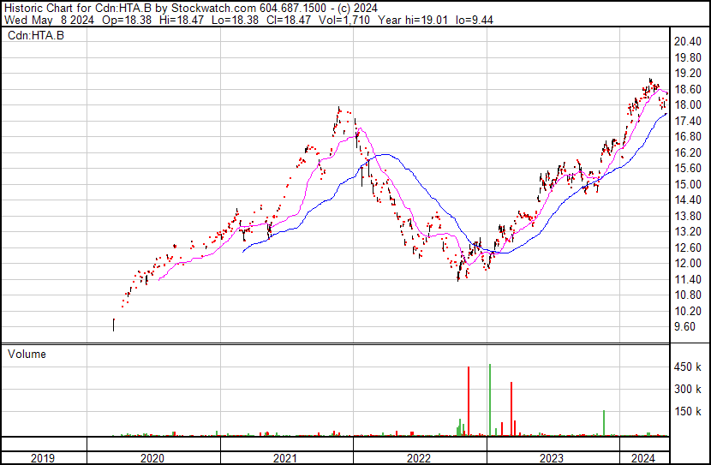
Task: Select the 2024 year label on the timeline
Action: point(643,458)
